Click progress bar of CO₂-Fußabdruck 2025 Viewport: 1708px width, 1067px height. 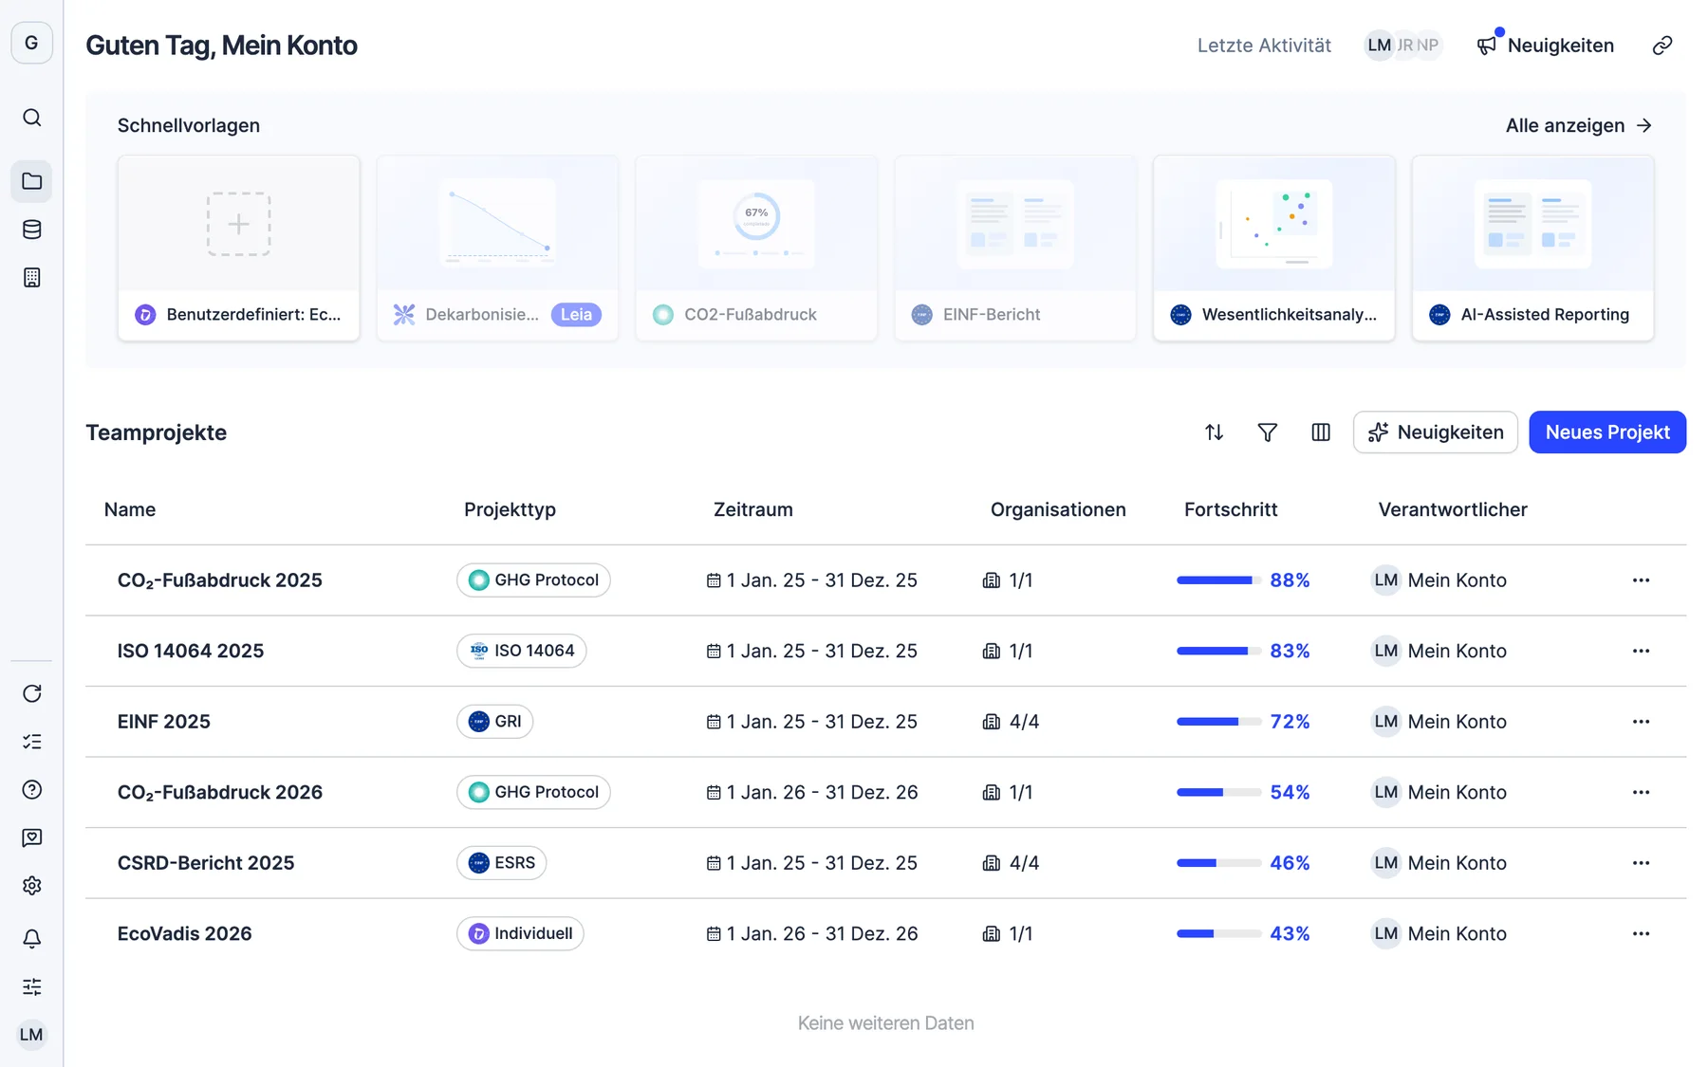pyautogui.click(x=1218, y=580)
